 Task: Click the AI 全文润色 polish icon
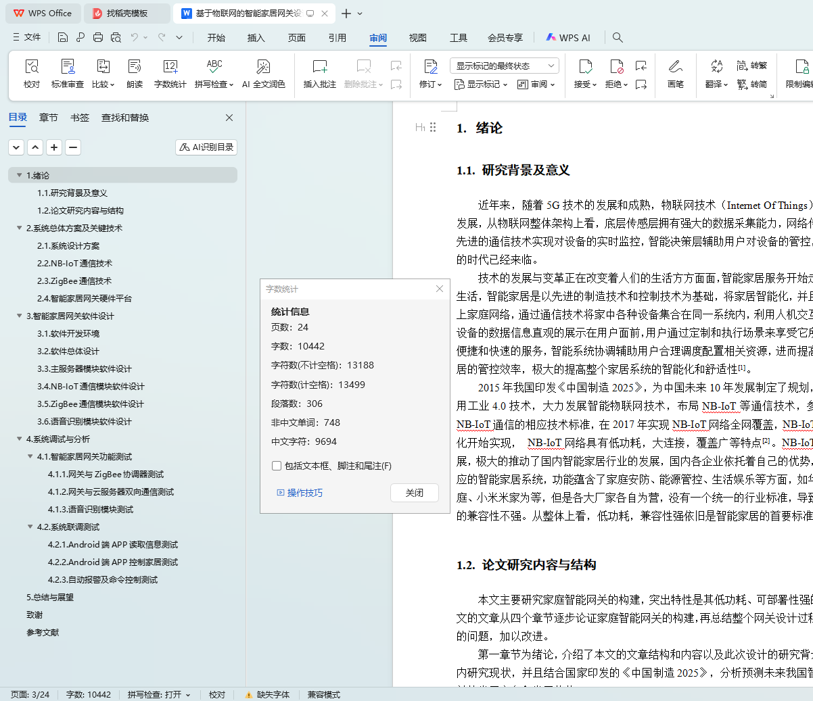tap(263, 67)
